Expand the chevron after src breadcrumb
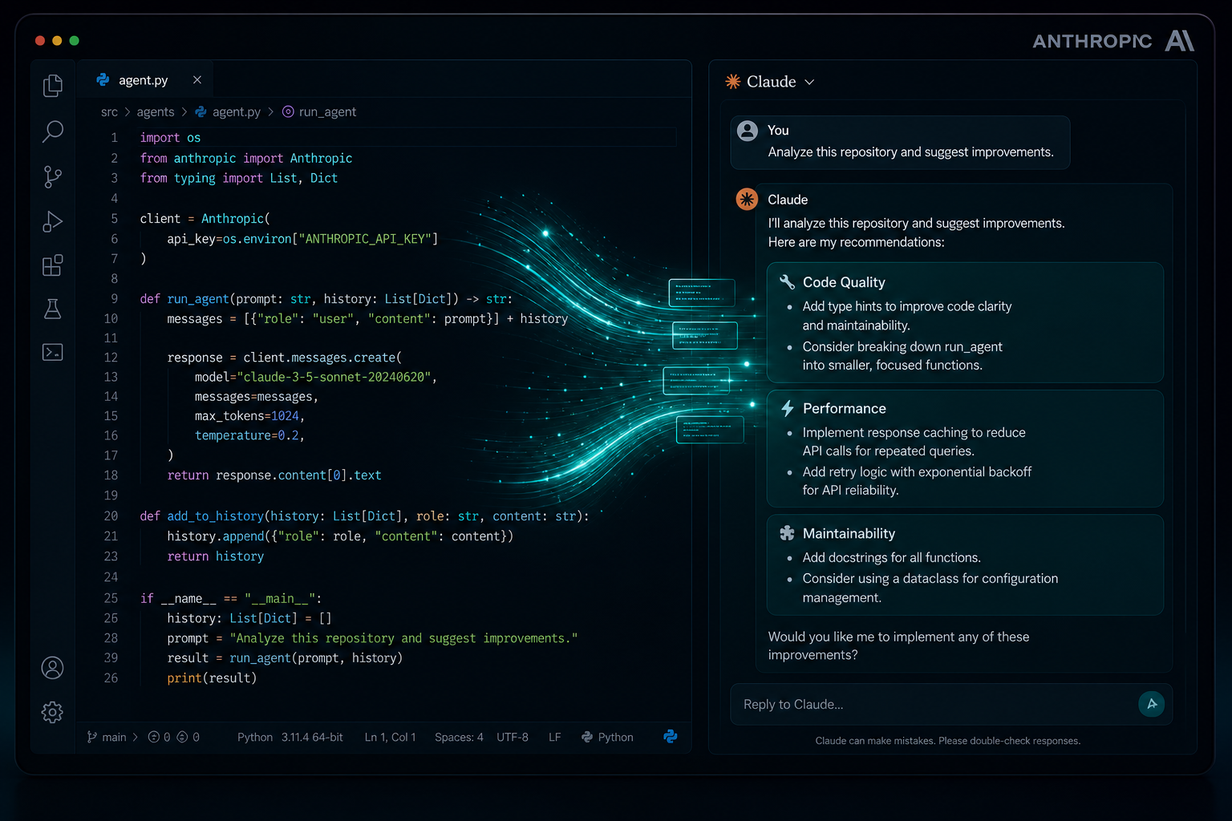 127,112
